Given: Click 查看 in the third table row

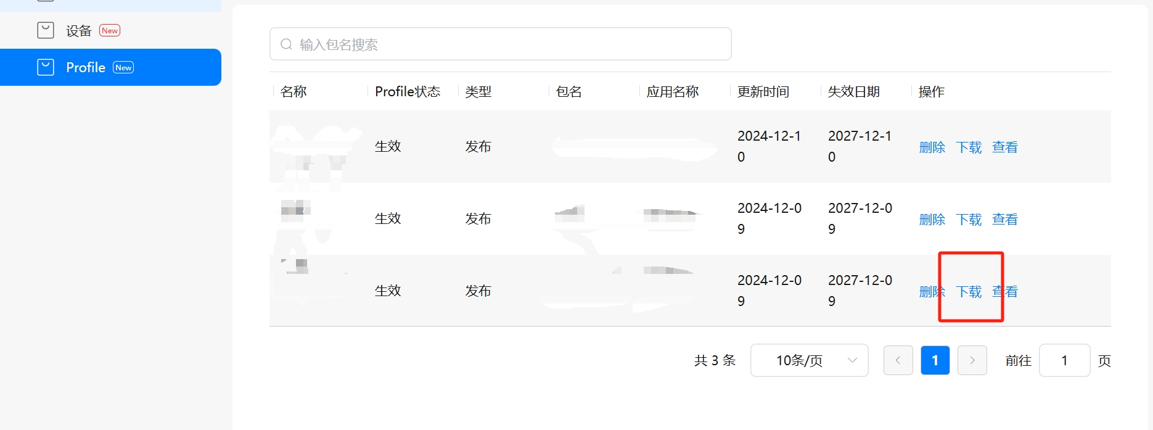Looking at the screenshot, I should click(1006, 292).
